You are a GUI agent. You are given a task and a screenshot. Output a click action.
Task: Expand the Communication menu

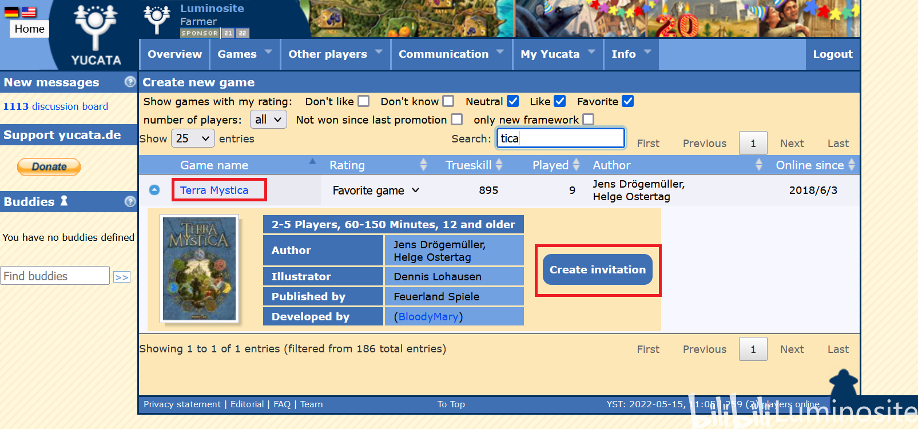[x=452, y=54]
